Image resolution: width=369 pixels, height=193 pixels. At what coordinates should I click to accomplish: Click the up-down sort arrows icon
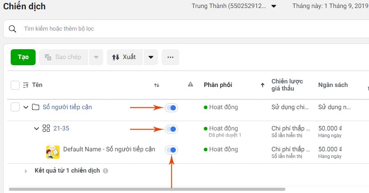(157, 85)
